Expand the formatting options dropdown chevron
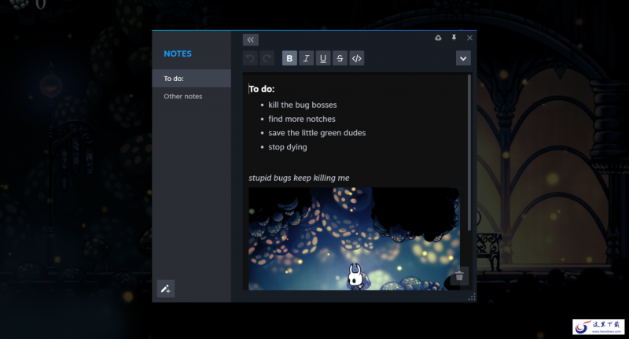Screen dimensions: 629x339 463,58
